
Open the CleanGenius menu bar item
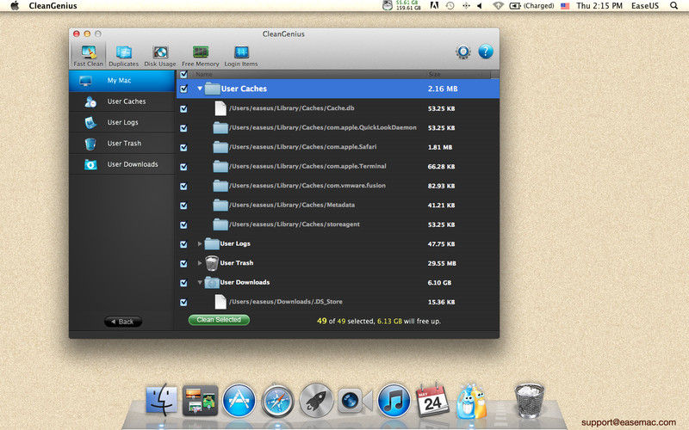[53, 6]
